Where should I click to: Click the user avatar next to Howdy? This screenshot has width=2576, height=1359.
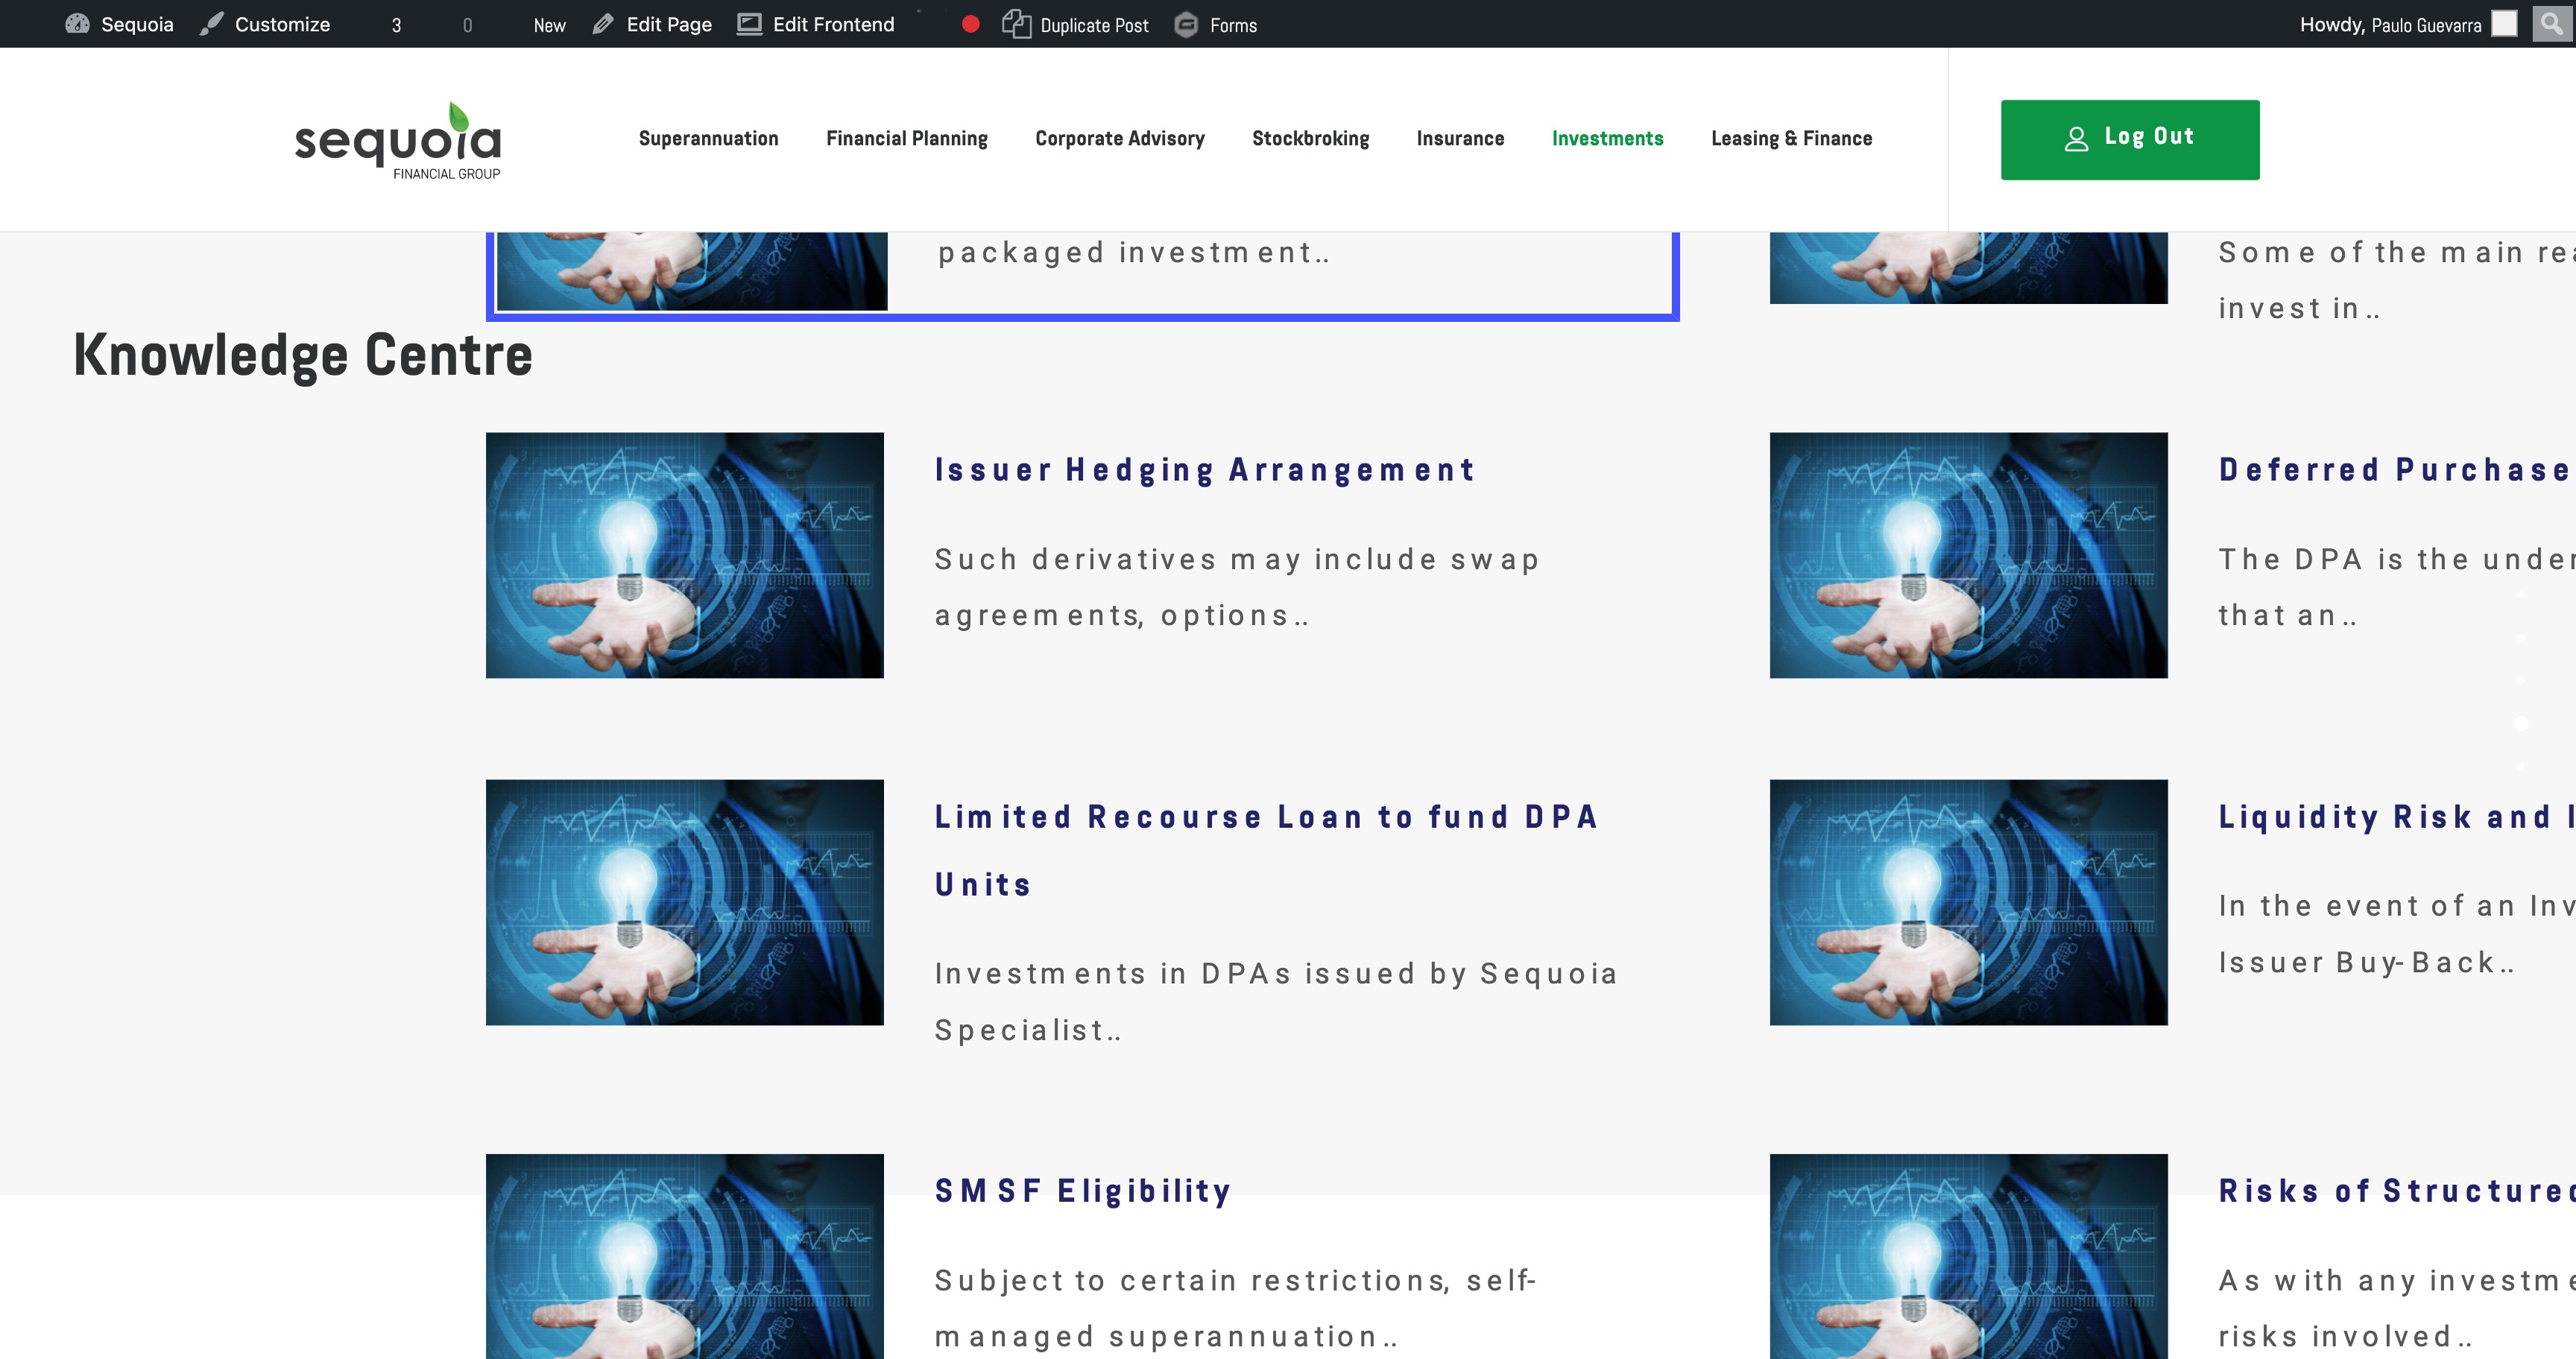coord(2504,24)
